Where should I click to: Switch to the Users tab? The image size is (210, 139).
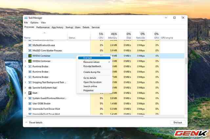(x=78, y=27)
